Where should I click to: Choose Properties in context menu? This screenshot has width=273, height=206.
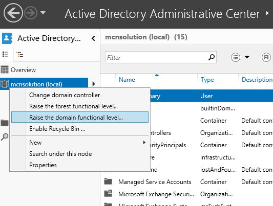tap(80, 165)
